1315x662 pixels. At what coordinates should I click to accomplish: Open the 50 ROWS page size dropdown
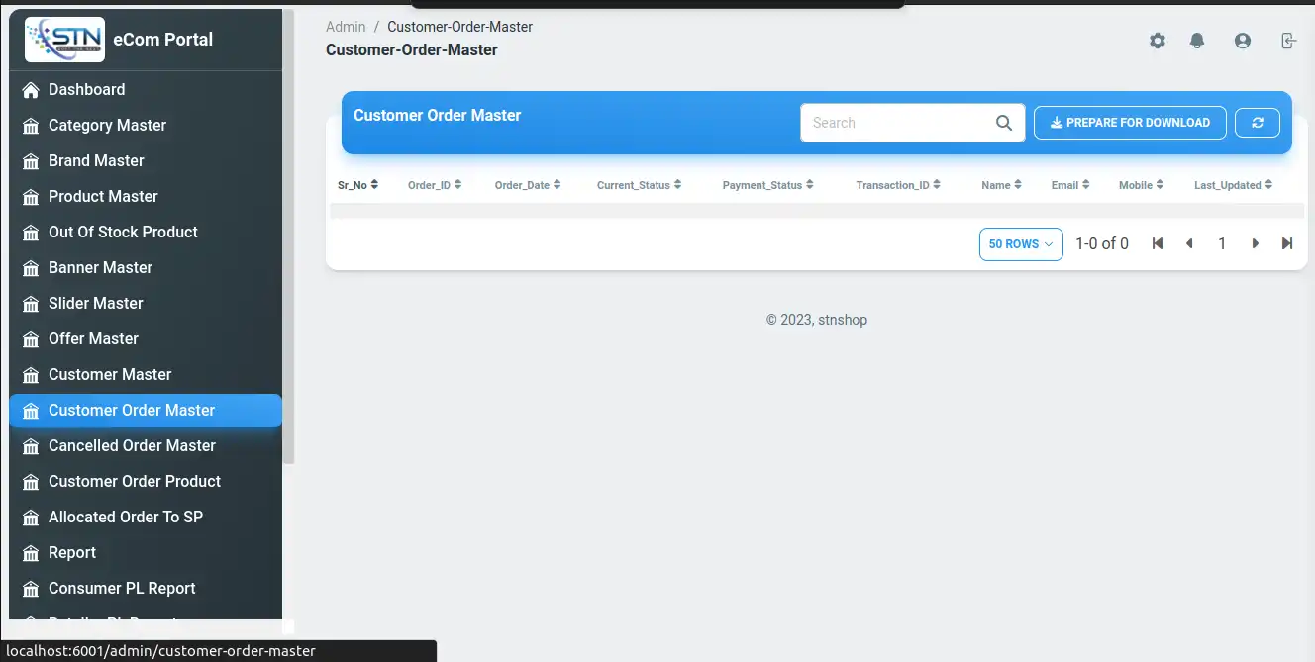coord(1020,244)
